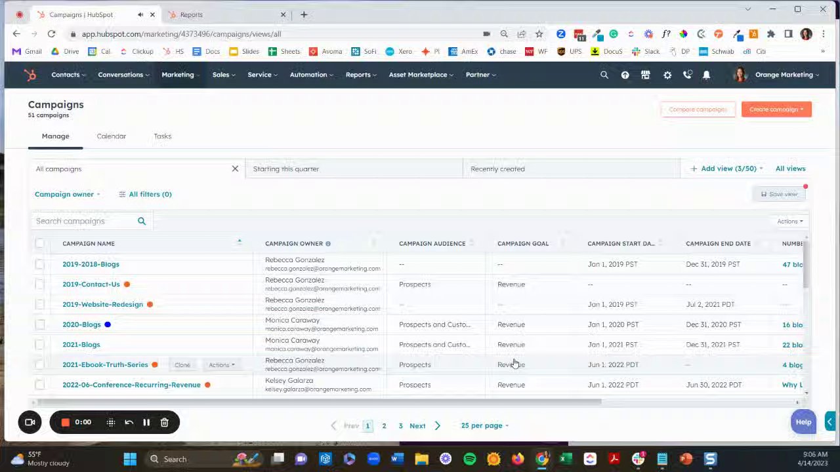Open the Windows Start button
The image size is (840, 472).
[130, 459]
